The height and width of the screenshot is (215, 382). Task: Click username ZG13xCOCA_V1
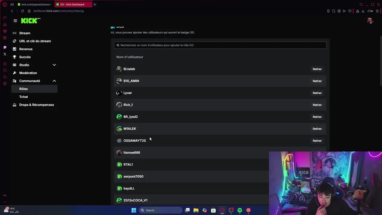pos(135,200)
